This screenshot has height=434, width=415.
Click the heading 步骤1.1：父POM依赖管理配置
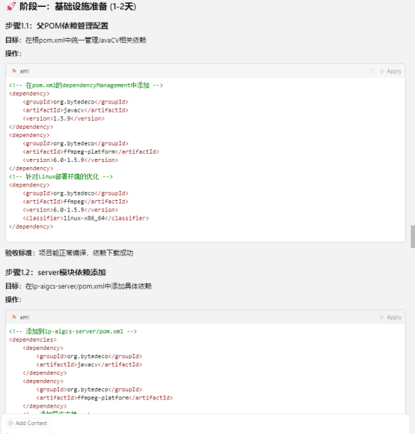(x=57, y=26)
